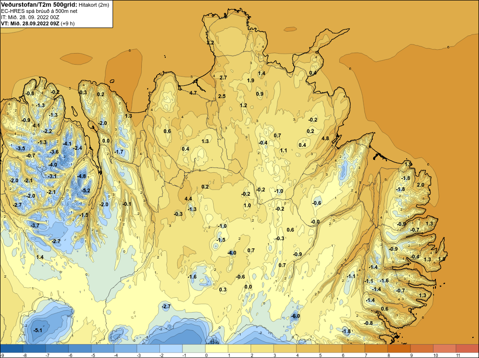Click the -8 tick label on the legend
The height and width of the screenshot is (358, 479).
[24, 355]
